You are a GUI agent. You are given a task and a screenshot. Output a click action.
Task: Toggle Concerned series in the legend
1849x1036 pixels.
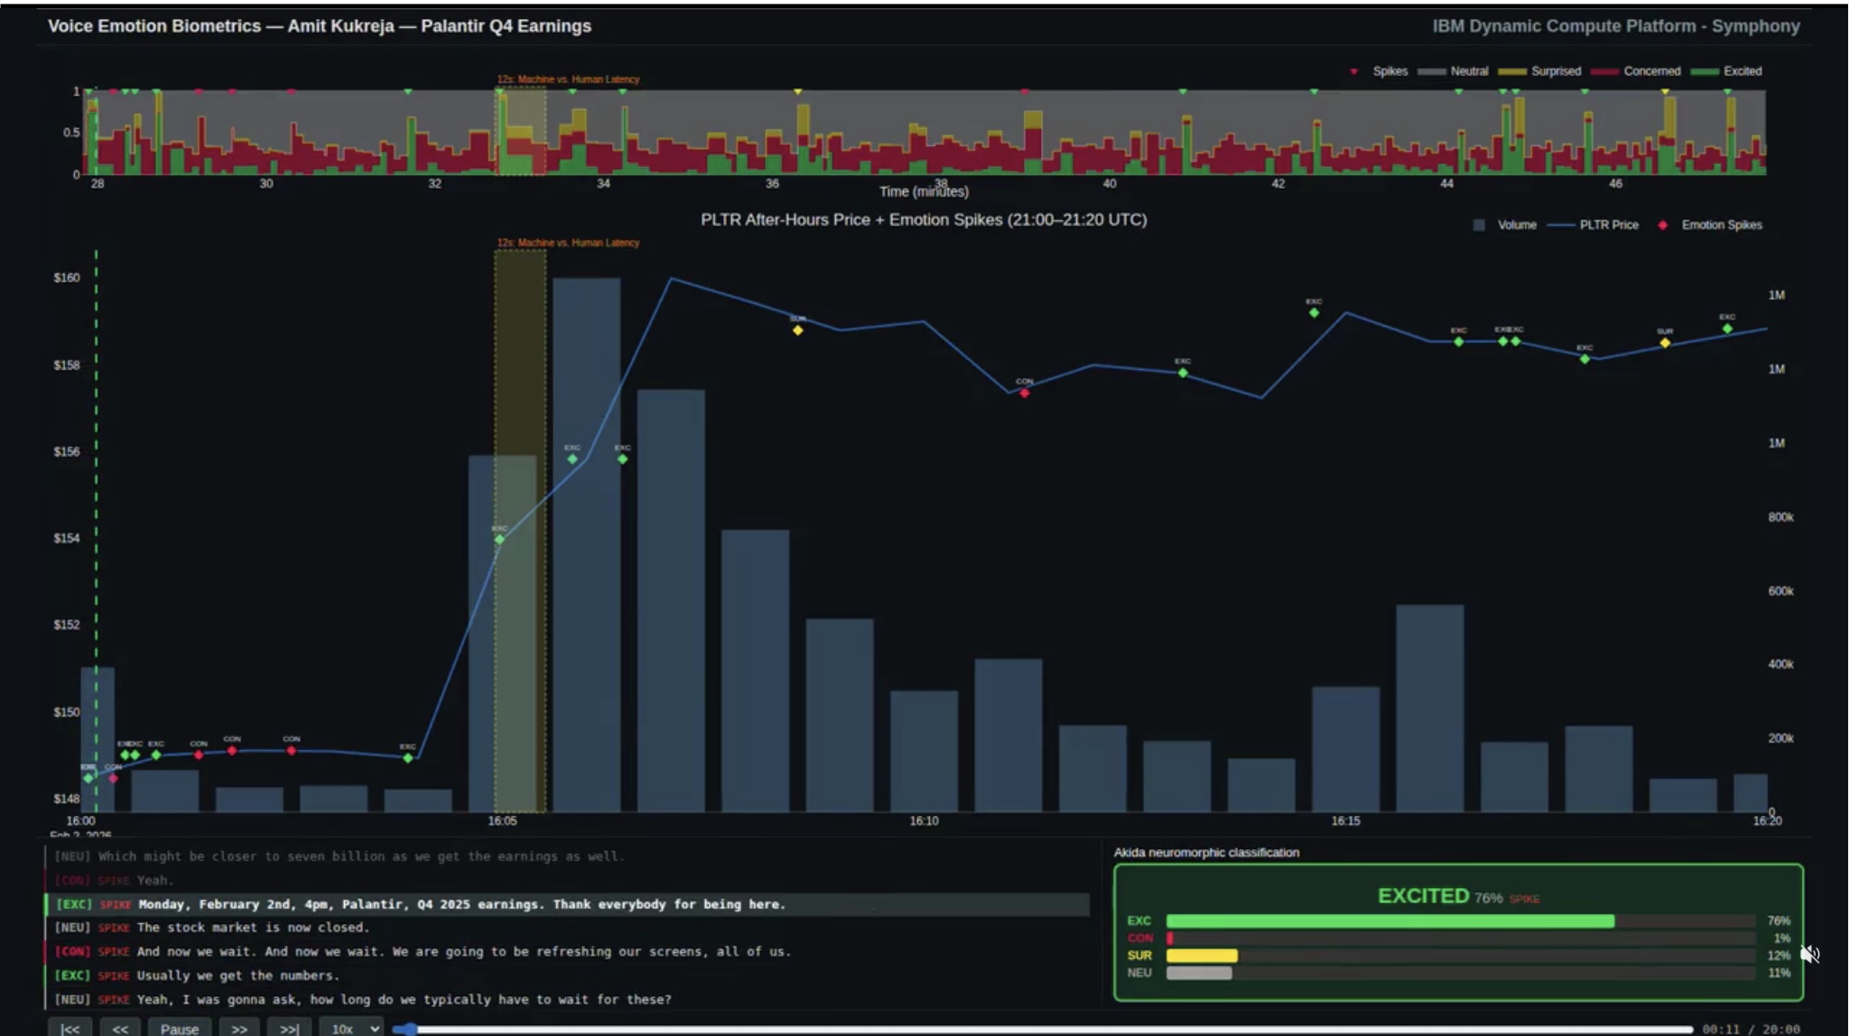[1650, 71]
